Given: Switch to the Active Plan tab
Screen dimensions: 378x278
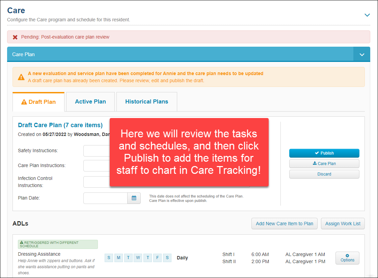Looking at the screenshot, I should click(x=90, y=102).
